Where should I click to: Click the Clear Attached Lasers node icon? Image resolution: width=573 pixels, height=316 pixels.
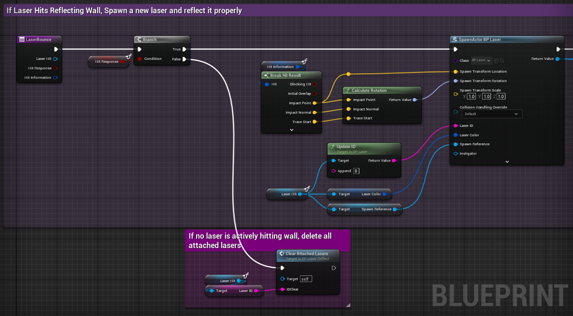[281, 253]
